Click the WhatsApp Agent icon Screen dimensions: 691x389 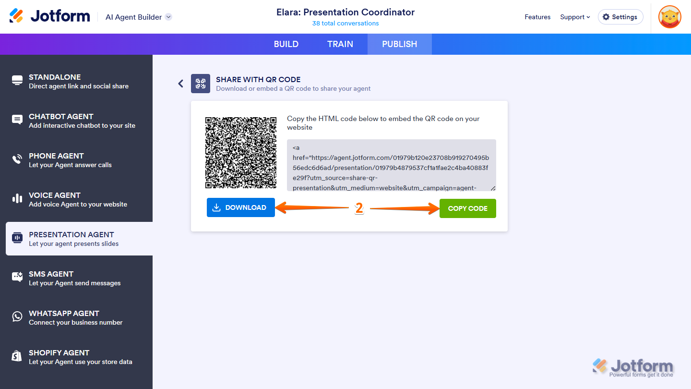click(x=17, y=317)
